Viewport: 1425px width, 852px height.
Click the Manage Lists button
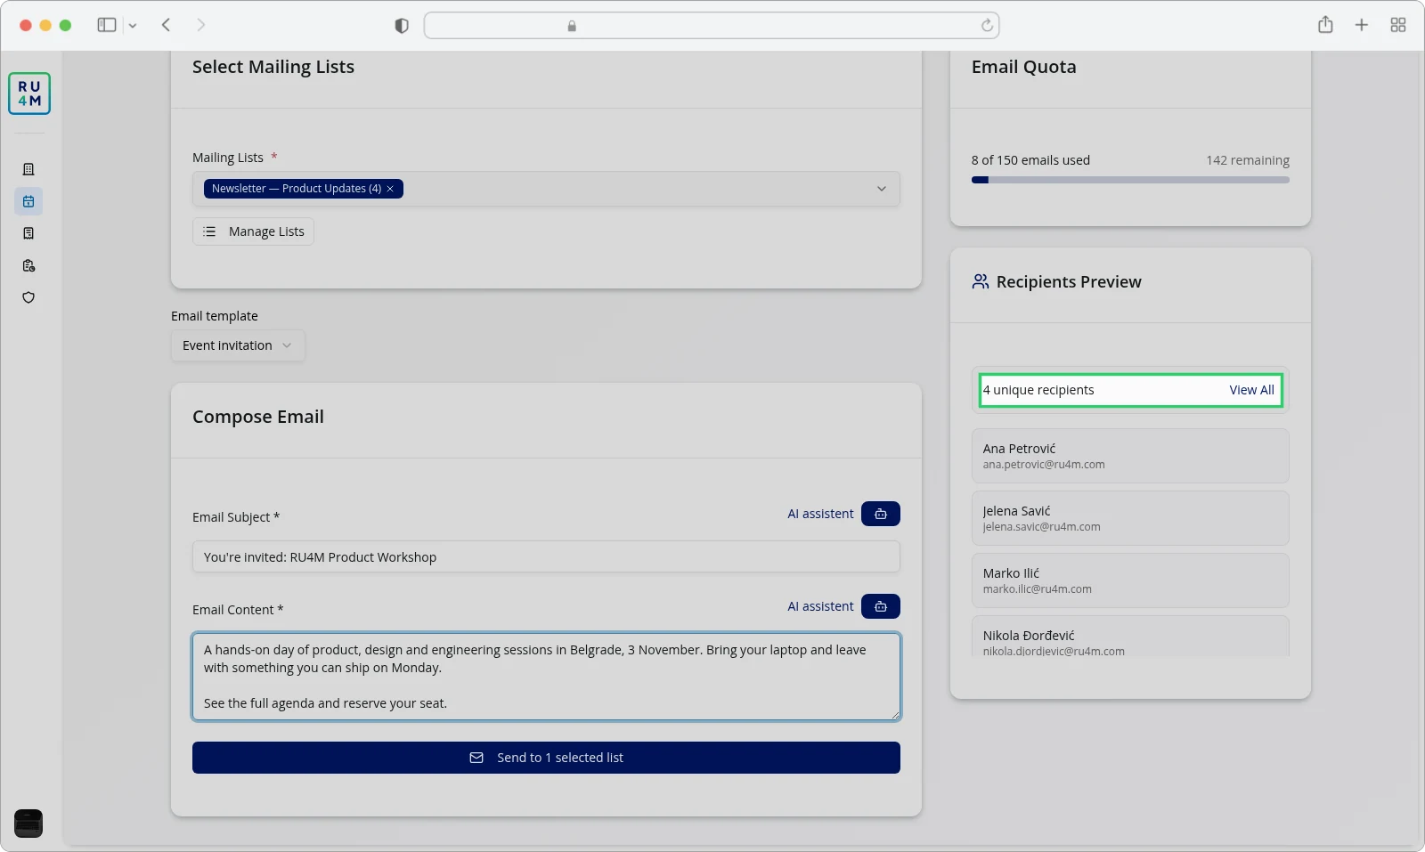253,231
